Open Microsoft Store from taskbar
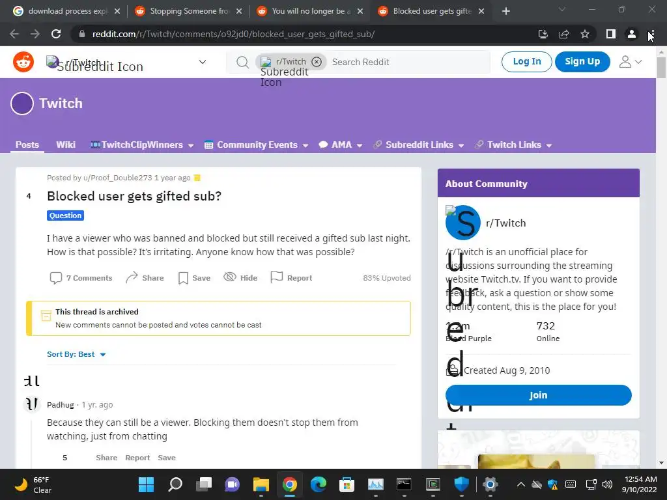The height and width of the screenshot is (500, 667). pos(347,484)
